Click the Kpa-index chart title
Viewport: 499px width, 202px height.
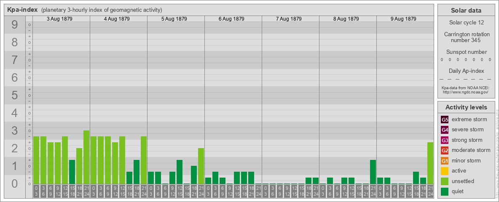tap(22, 10)
